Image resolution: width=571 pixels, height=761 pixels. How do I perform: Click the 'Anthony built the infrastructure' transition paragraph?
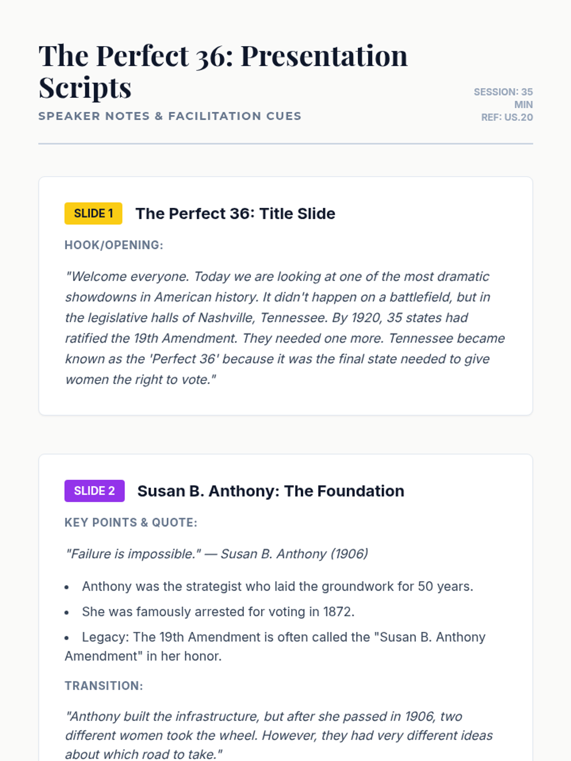pos(279,735)
